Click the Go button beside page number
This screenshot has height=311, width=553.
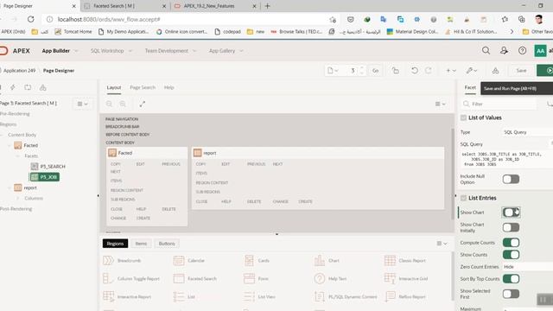375,71
